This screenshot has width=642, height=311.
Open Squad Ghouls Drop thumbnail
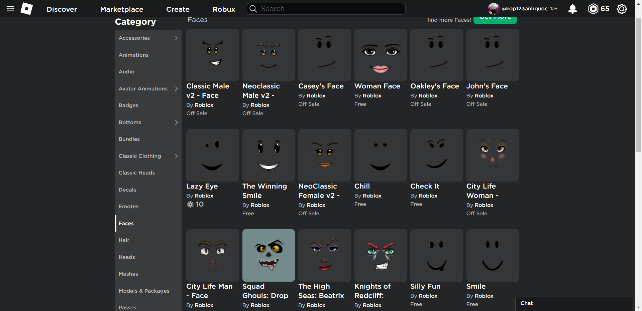[x=269, y=255]
